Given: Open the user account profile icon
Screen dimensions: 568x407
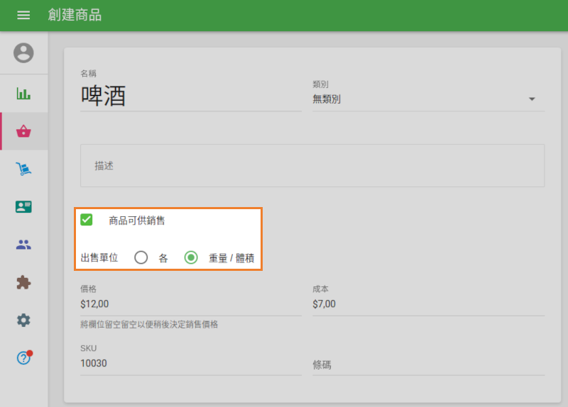Looking at the screenshot, I should 23,52.
